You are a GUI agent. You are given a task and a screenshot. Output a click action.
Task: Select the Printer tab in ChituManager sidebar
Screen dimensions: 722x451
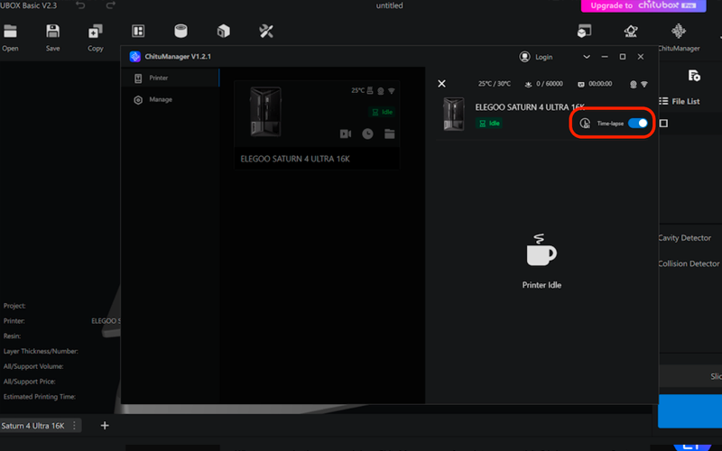tap(171, 78)
